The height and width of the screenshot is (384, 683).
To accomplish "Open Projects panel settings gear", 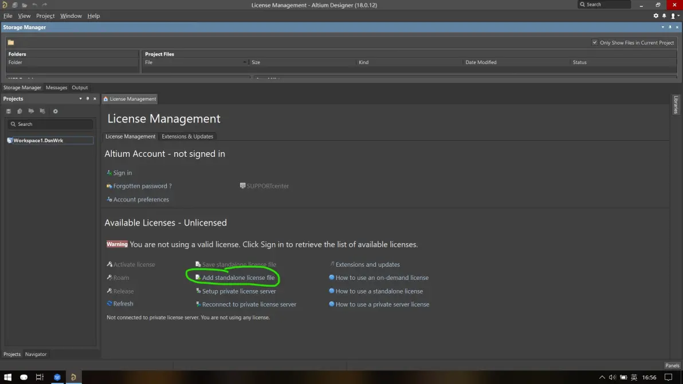I will (x=56, y=112).
